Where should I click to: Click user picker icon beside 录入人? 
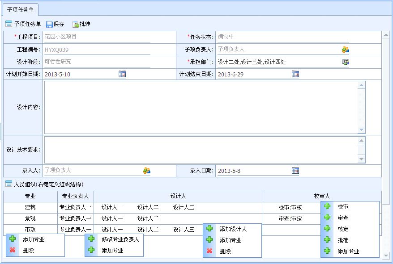(x=147, y=170)
